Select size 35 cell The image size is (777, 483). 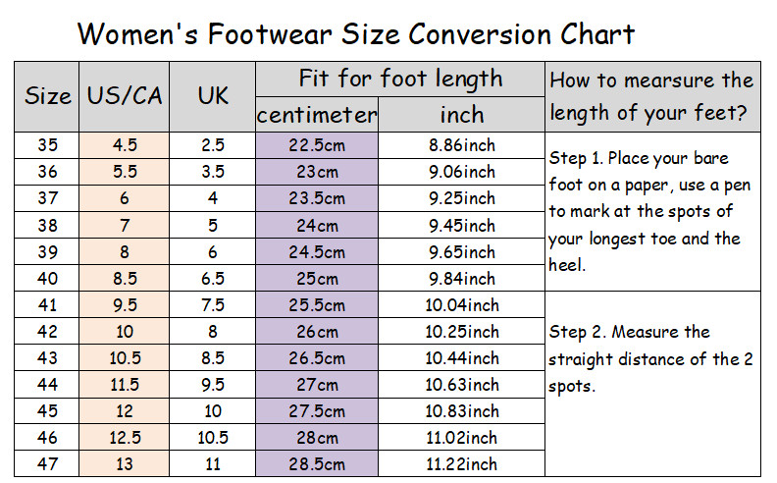47,145
